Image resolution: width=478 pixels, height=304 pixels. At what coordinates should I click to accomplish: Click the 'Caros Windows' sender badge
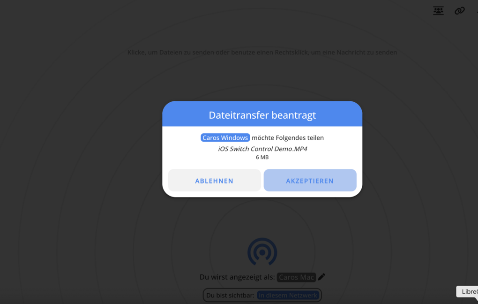coord(225,137)
